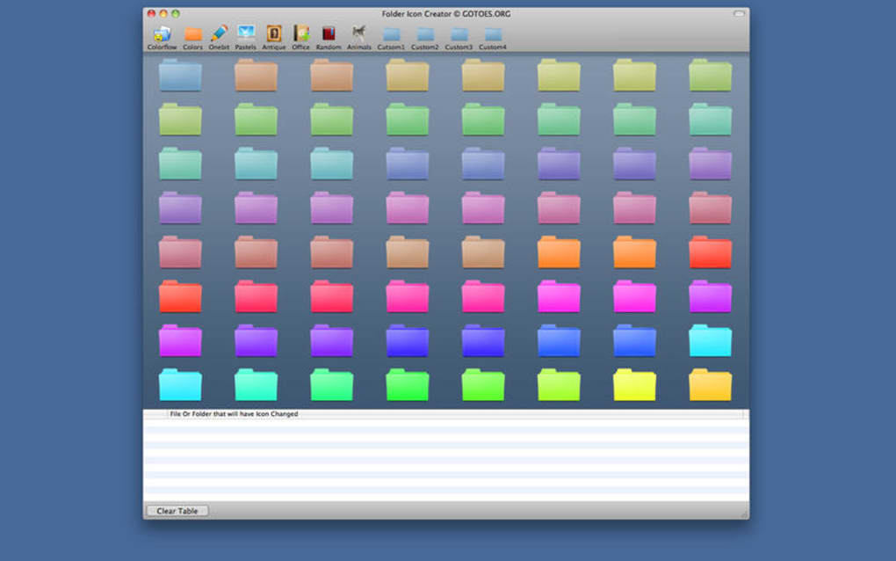Choose the Custom3 icon set
The image size is (896, 561).
pos(458,33)
